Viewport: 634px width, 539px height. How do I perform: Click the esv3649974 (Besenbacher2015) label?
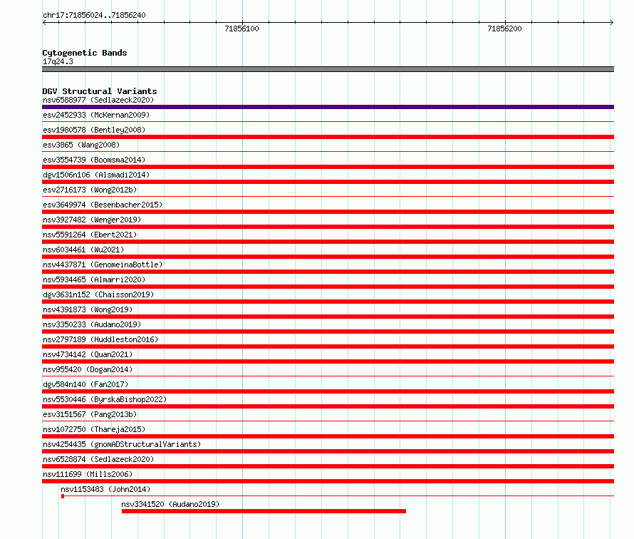(x=103, y=205)
